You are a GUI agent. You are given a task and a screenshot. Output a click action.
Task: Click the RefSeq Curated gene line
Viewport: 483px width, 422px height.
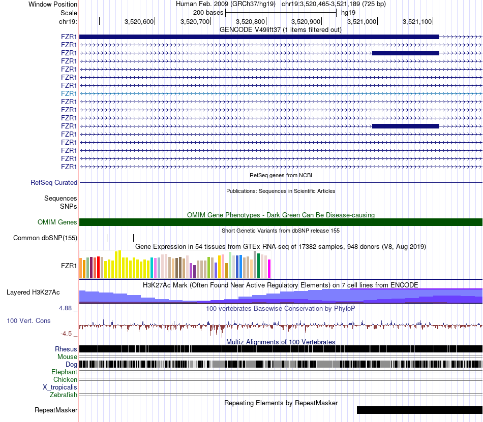(x=281, y=183)
